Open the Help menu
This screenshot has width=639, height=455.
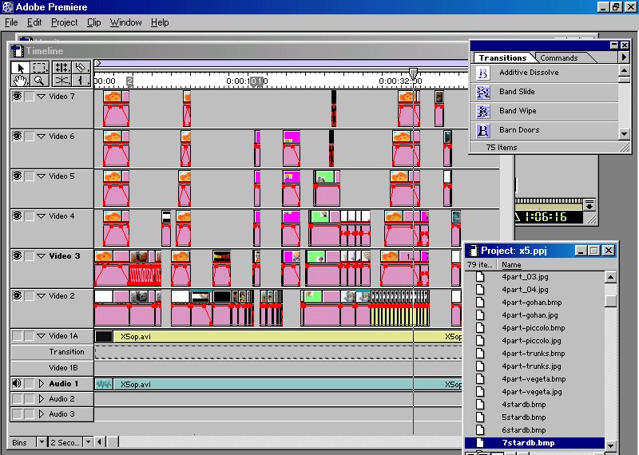point(159,22)
